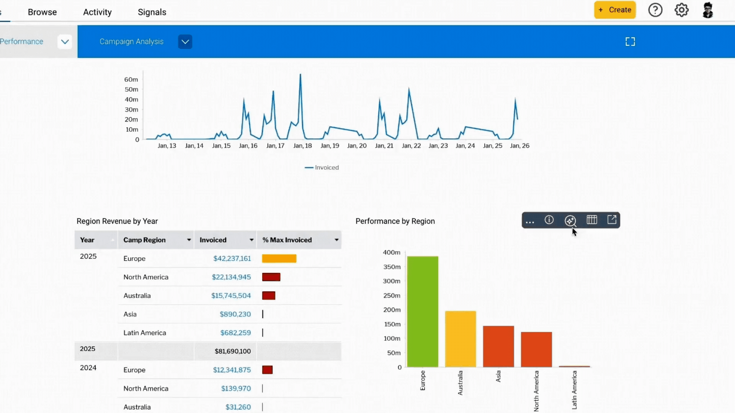Click the Create button
Image resolution: width=735 pixels, height=413 pixels.
615,10
